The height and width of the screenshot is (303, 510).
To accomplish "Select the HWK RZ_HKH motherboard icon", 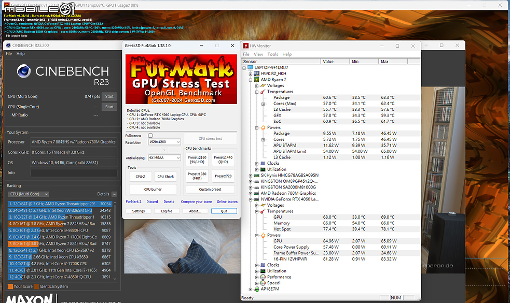I will [x=256, y=74].
